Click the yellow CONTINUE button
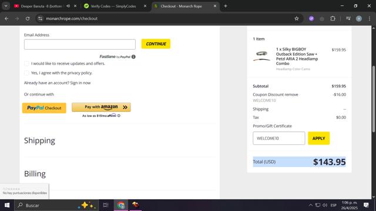 click(156, 44)
